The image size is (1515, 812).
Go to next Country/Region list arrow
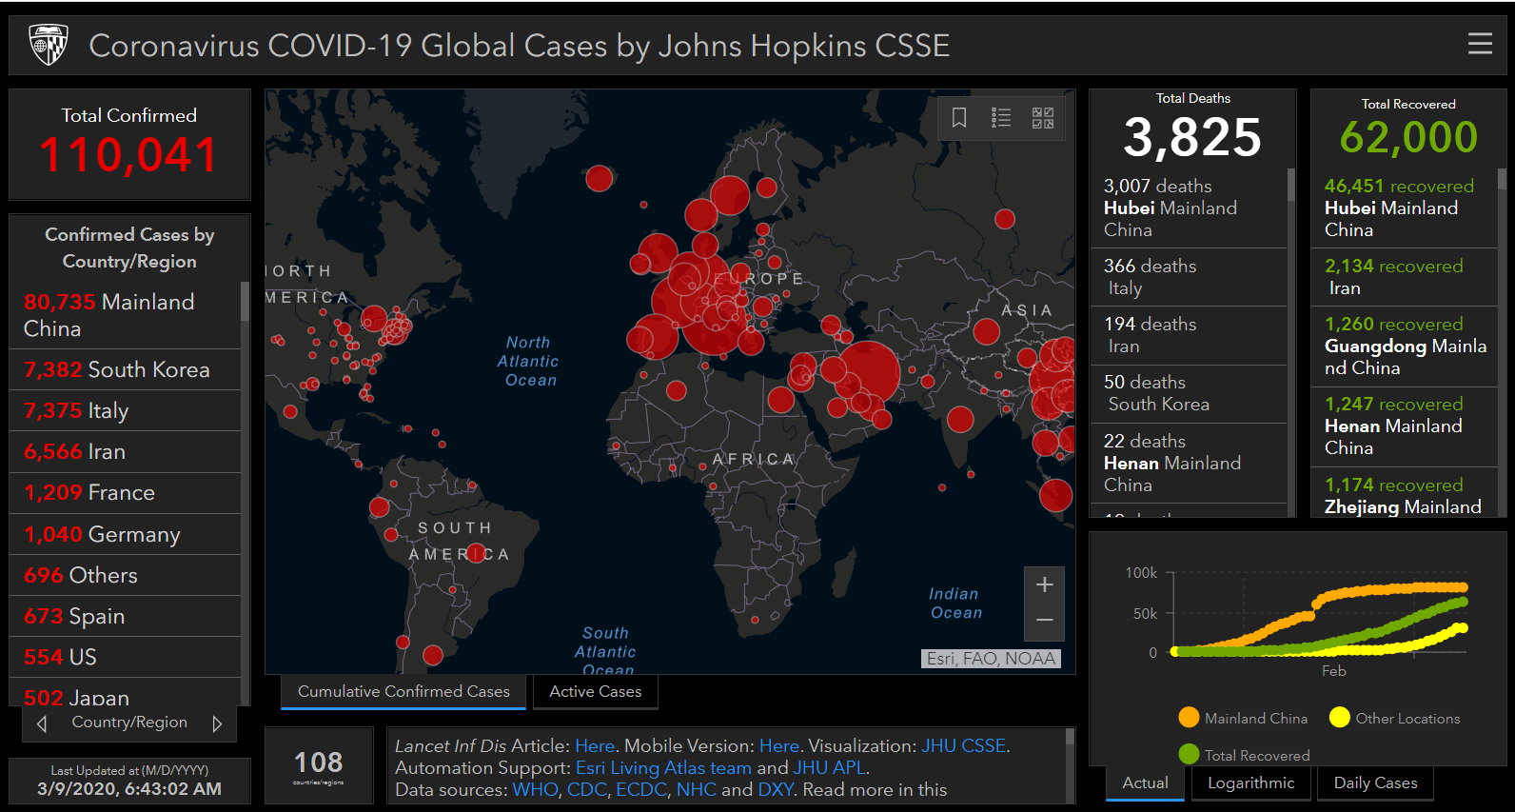(217, 723)
